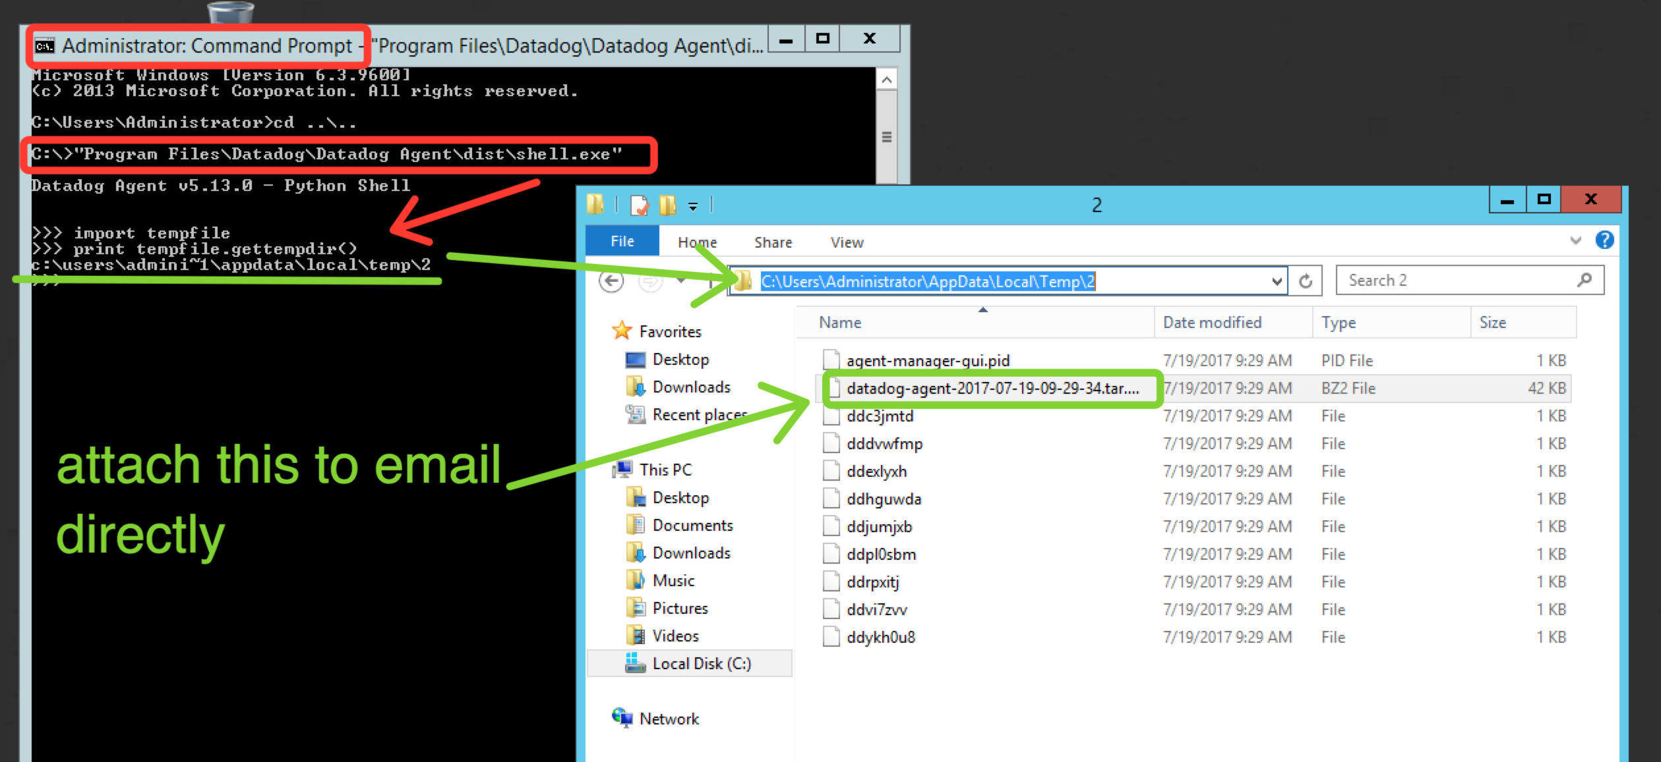
Task: Expand the address bar history dropdown
Action: tap(1277, 281)
